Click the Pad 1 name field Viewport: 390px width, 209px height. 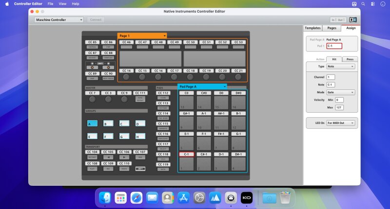(334, 46)
